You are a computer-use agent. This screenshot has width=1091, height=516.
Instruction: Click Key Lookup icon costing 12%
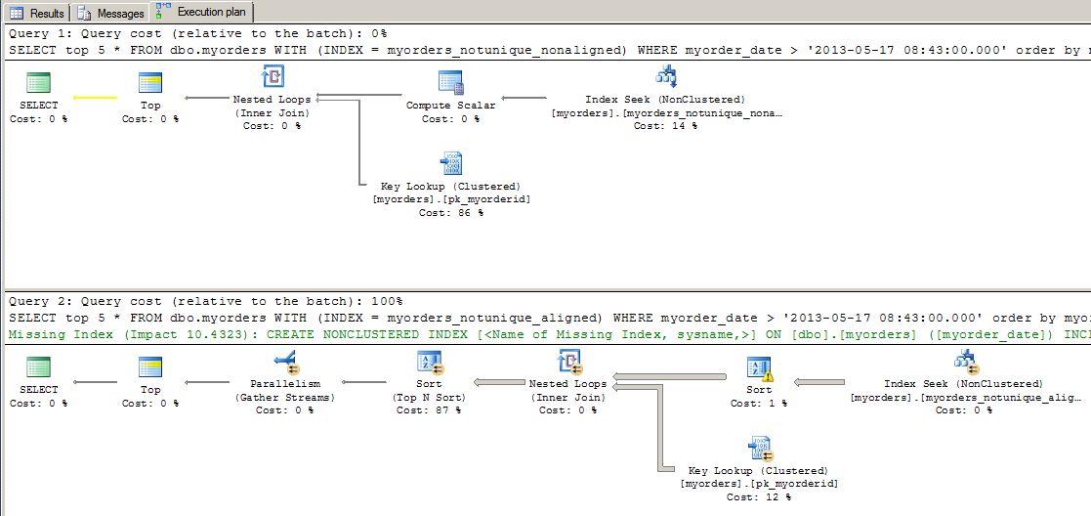759,449
